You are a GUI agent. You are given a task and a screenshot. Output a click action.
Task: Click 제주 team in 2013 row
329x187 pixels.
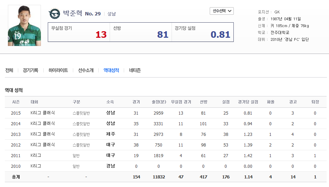(x=111, y=134)
